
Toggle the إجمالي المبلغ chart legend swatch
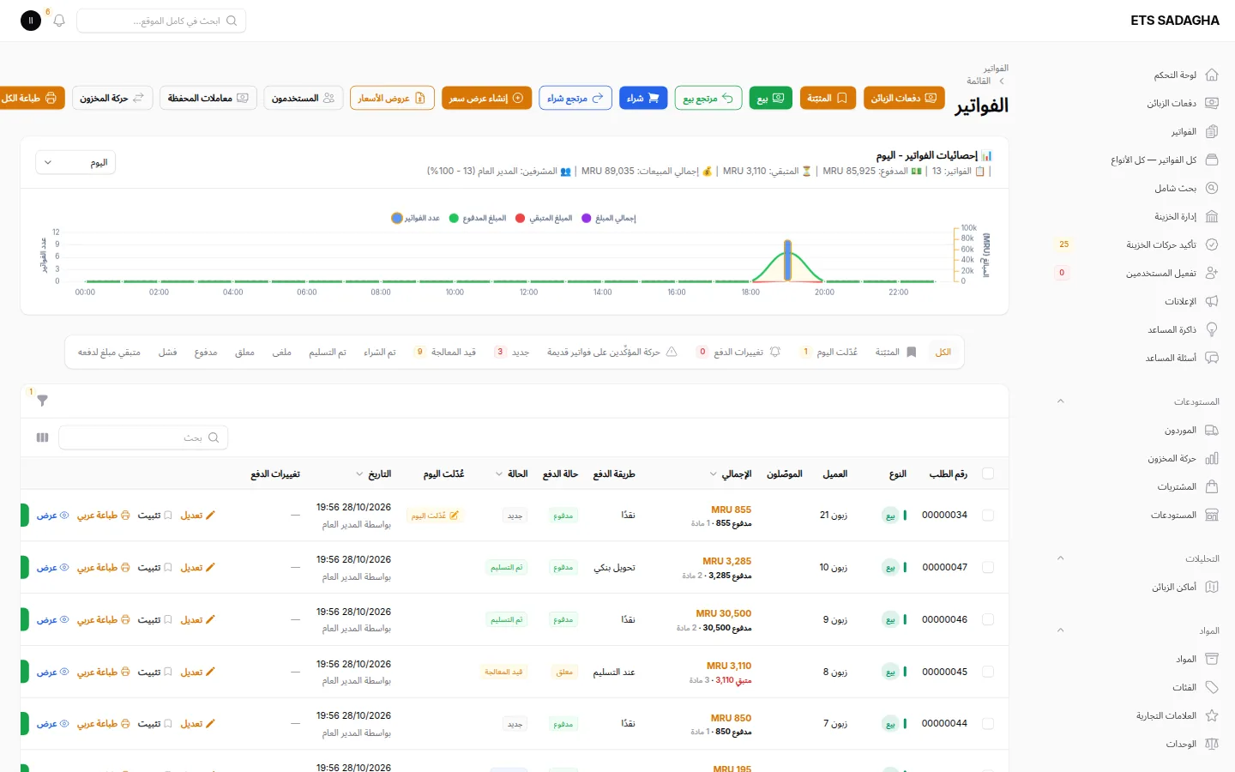pyautogui.click(x=587, y=218)
